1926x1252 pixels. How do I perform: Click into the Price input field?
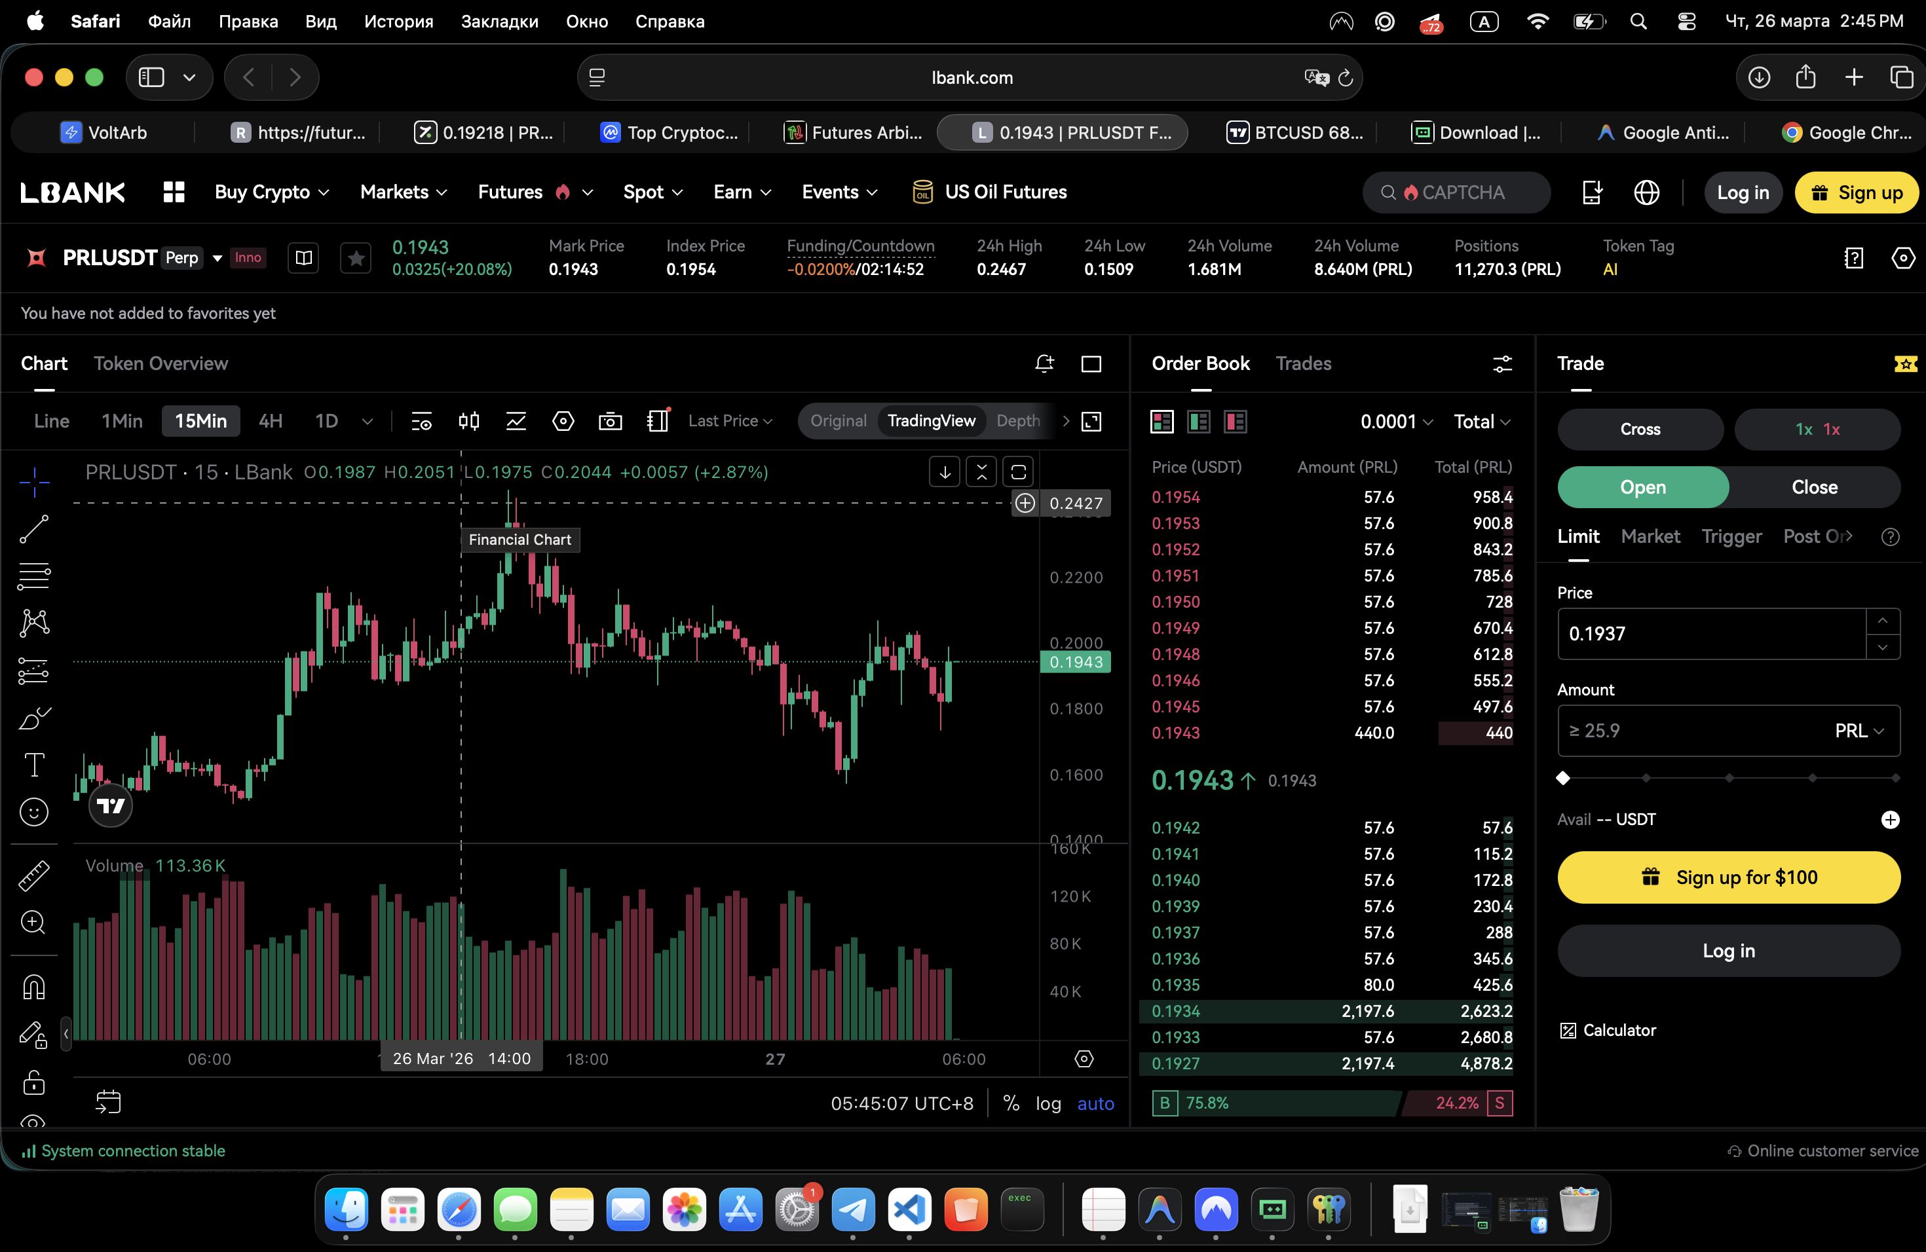(1712, 634)
